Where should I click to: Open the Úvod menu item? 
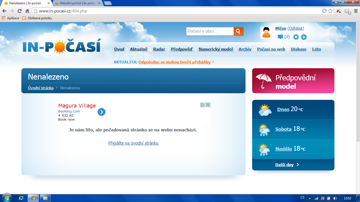click(x=119, y=49)
